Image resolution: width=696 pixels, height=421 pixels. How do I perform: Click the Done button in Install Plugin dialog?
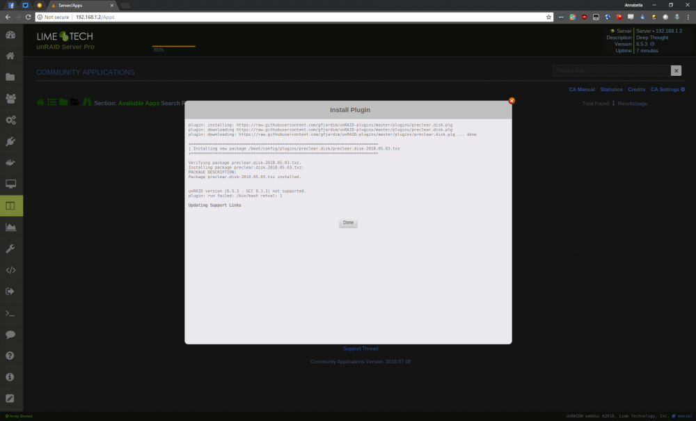348,223
